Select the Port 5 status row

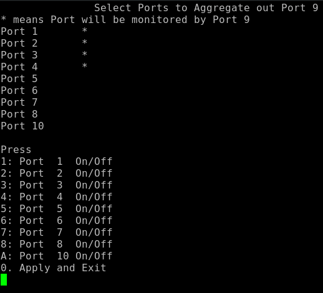pyautogui.click(x=19, y=78)
